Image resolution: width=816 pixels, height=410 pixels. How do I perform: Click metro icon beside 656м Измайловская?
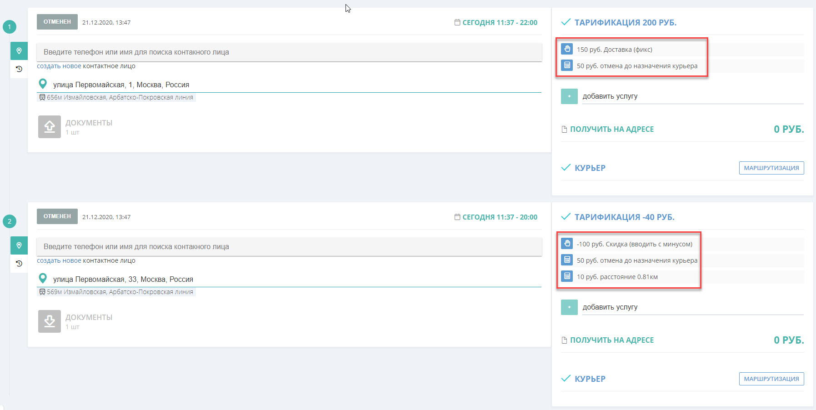point(42,97)
